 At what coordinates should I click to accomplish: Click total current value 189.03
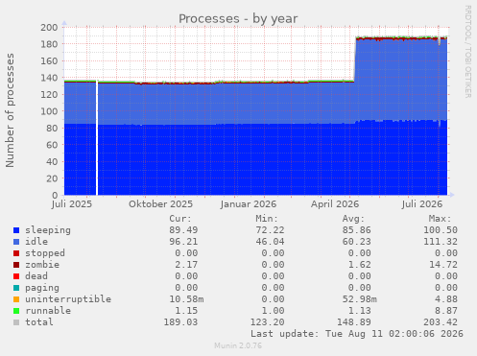tap(180, 322)
